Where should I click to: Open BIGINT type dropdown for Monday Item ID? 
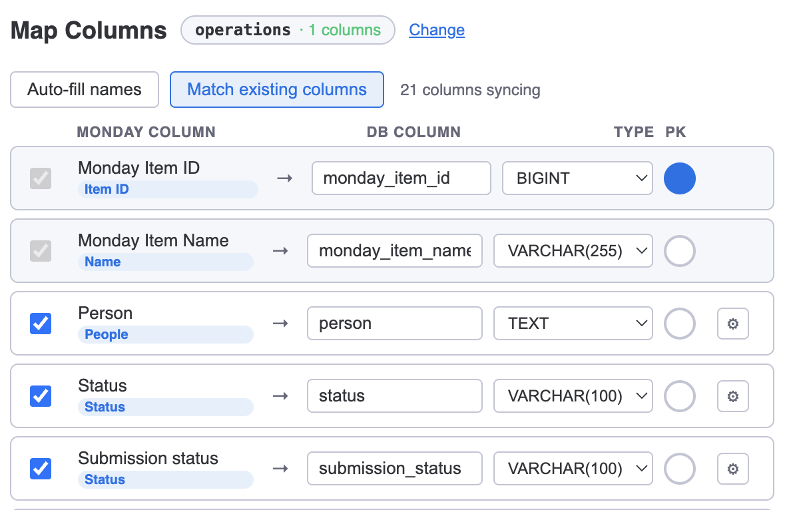coord(577,178)
